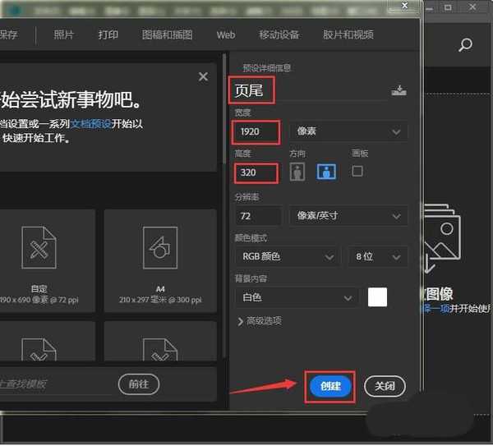Image resolution: width=493 pixels, height=446 pixels.
Task: Open the 像素/英寸 resolution unit dropdown
Action: (x=348, y=215)
